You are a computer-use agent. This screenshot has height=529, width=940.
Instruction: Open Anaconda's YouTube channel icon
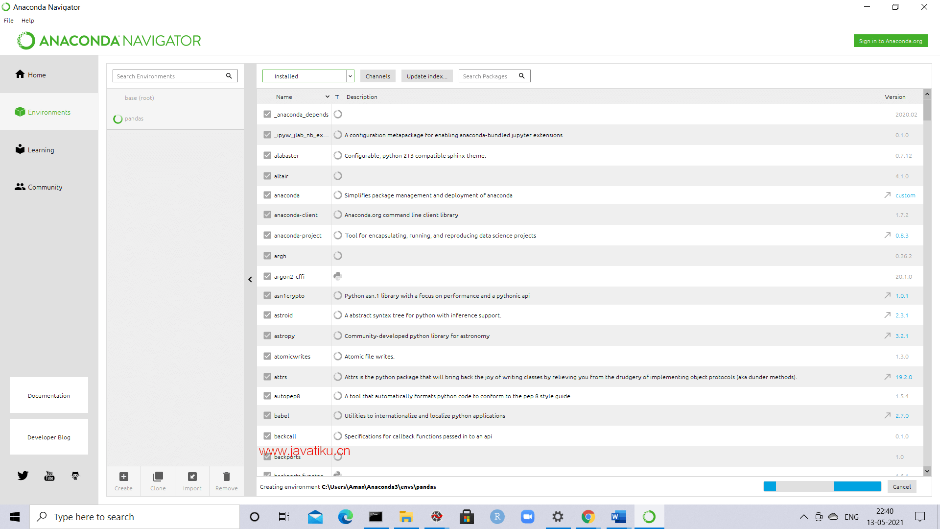49,476
